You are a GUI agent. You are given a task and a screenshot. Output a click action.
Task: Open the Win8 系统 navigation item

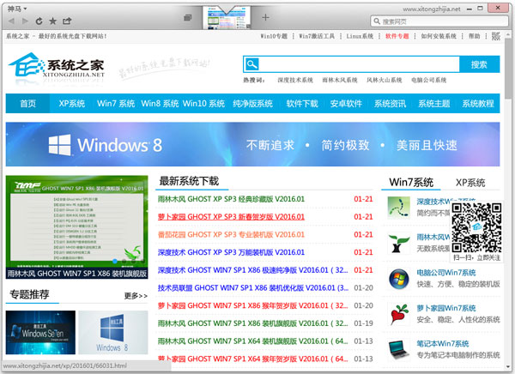point(160,104)
